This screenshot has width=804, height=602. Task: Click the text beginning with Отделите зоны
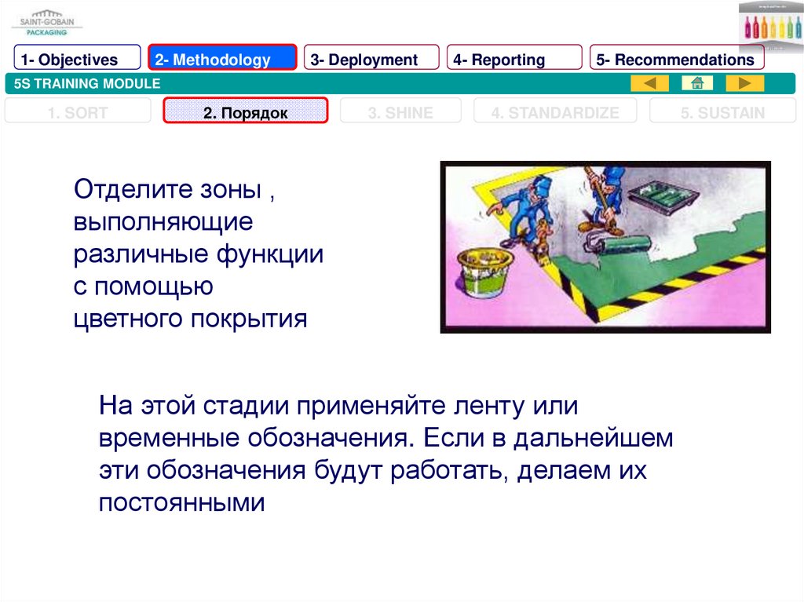click(x=199, y=254)
